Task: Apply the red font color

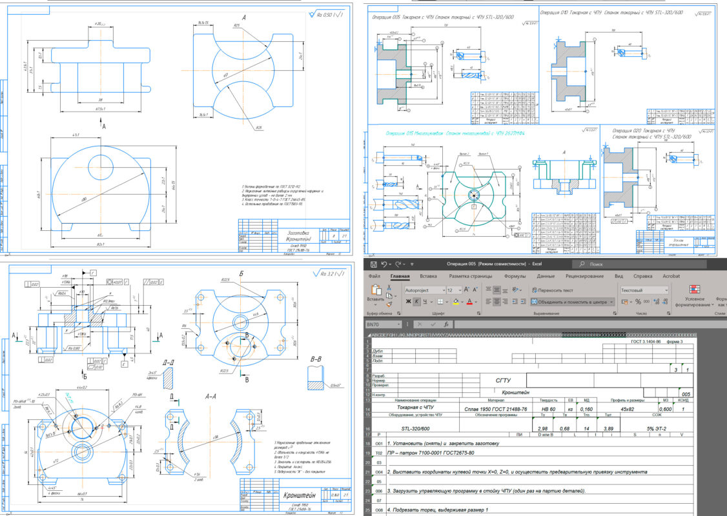Action: click(x=469, y=302)
